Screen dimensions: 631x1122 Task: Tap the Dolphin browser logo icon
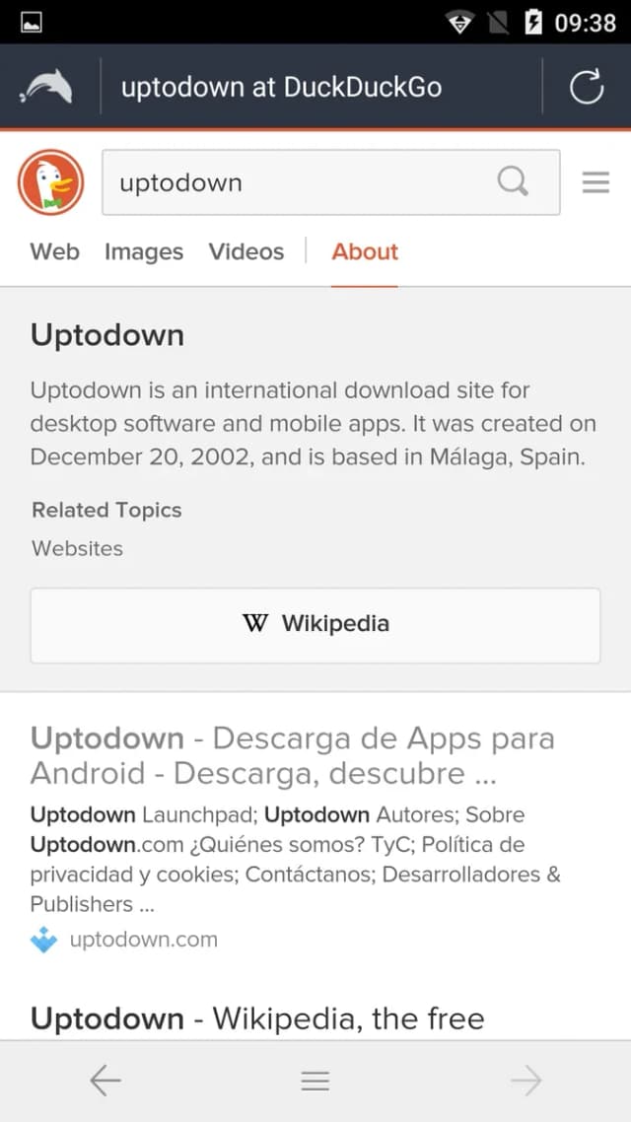tap(47, 88)
